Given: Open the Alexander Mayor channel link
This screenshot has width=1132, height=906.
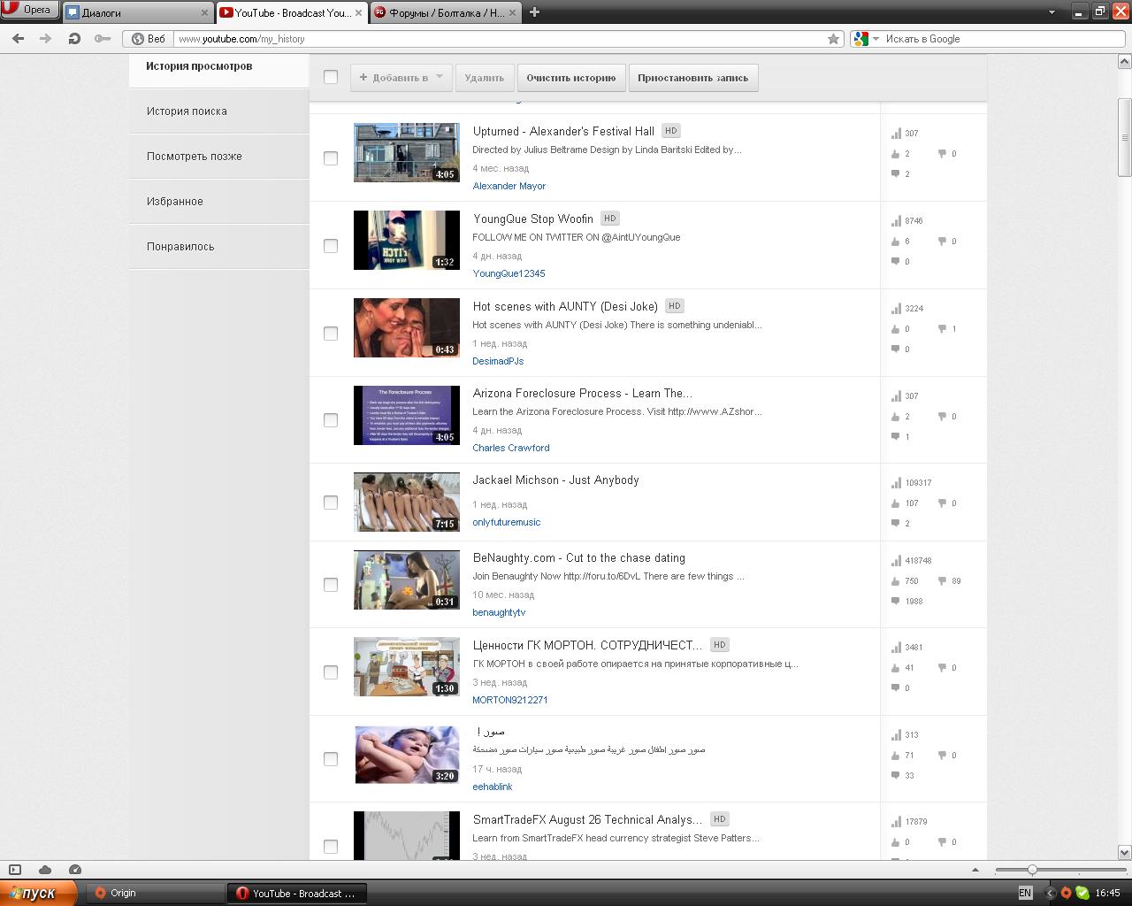Looking at the screenshot, I should [x=509, y=186].
